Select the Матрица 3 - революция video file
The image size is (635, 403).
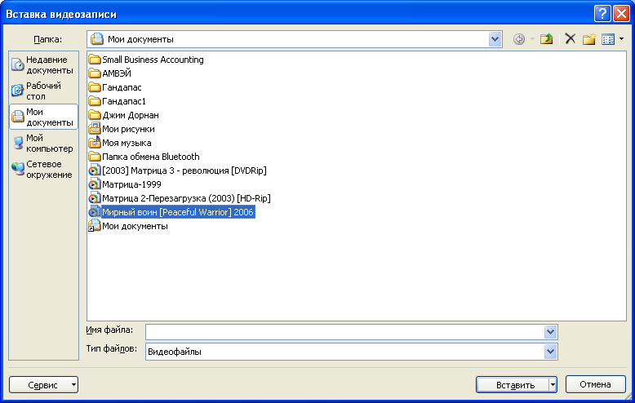pyautogui.click(x=178, y=170)
